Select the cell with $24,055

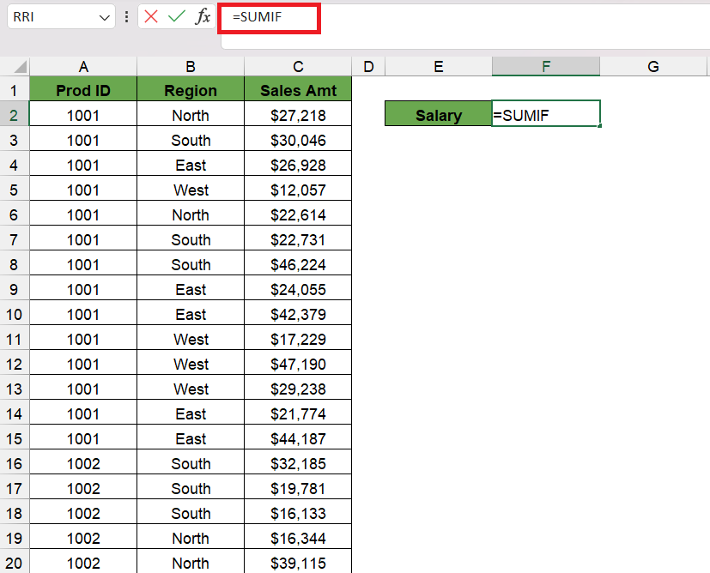click(x=298, y=289)
